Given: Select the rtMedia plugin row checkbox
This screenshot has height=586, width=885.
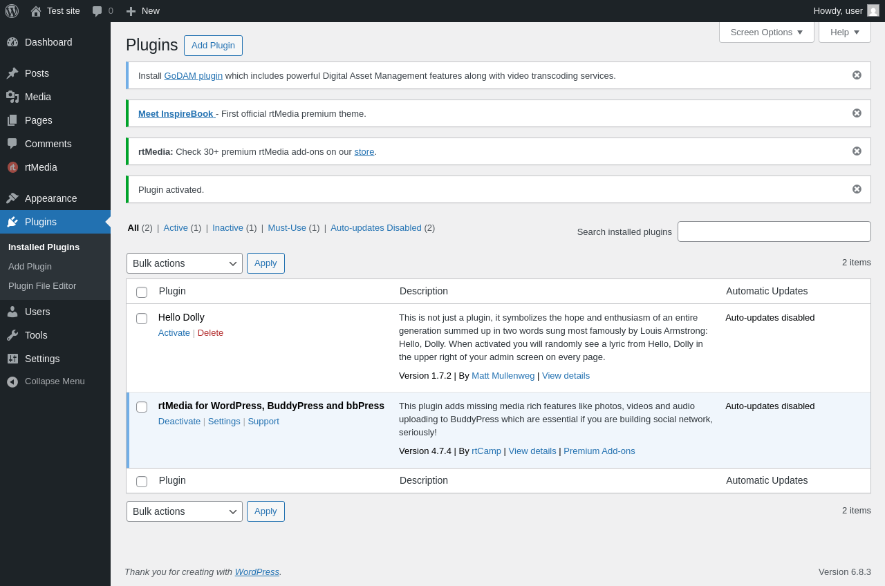Looking at the screenshot, I should 142,407.
